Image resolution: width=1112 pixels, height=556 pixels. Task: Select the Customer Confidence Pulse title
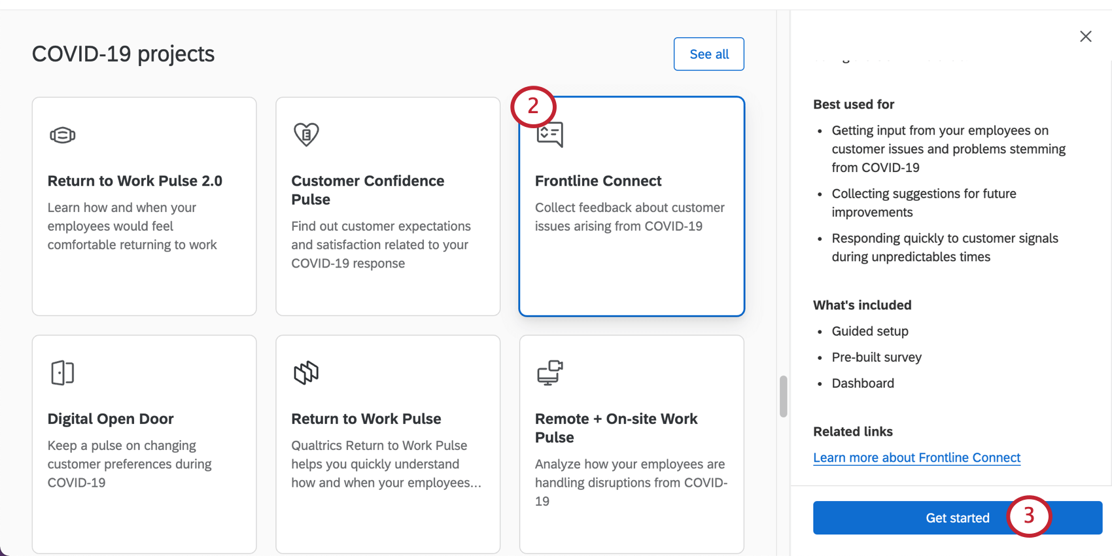(x=368, y=190)
